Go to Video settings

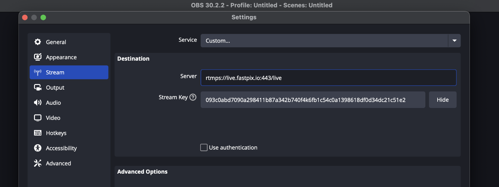pyautogui.click(x=69, y=118)
